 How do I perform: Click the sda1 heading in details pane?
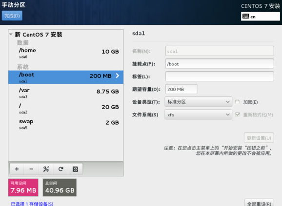pos(139,34)
